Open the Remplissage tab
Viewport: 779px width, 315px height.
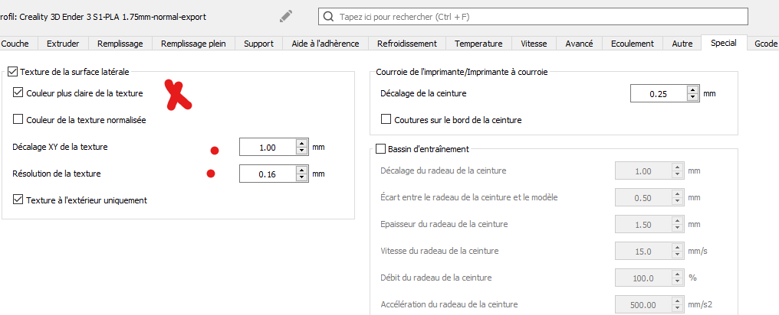coord(120,44)
